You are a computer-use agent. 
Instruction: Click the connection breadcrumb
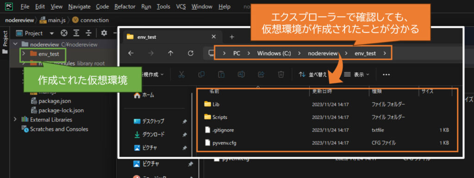tap(91, 20)
